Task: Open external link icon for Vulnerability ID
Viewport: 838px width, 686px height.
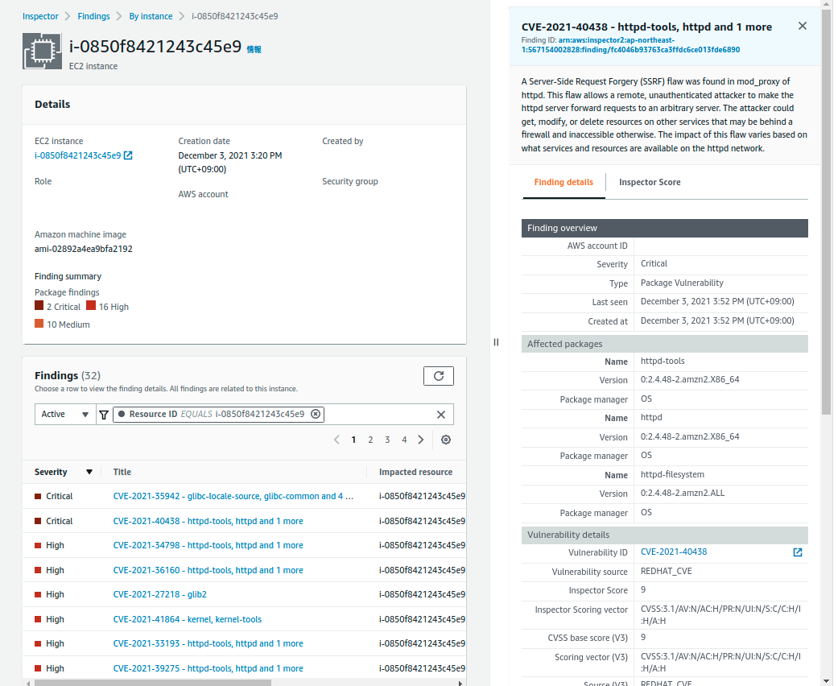Action: point(797,552)
